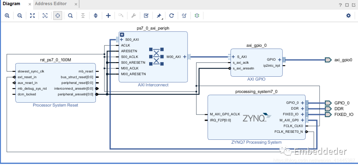The height and width of the screenshot is (166, 358).
Task: Click the Add IP plus icon
Action: click(x=108, y=16)
